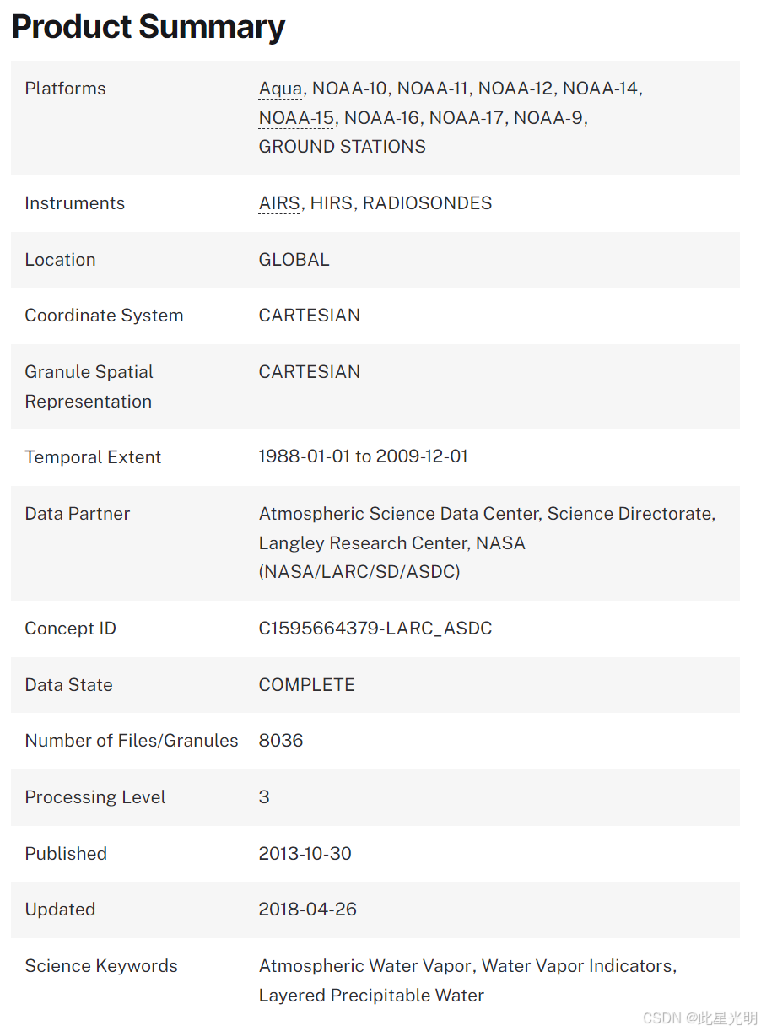Click the HIRS instrument text

(x=331, y=203)
